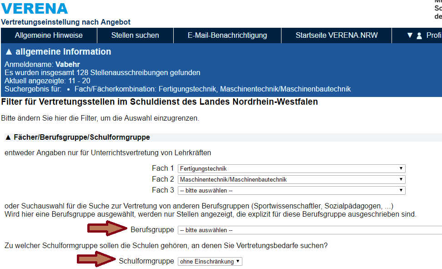Click the person icon in Profil menu
The width and height of the screenshot is (442, 269).
point(419,36)
